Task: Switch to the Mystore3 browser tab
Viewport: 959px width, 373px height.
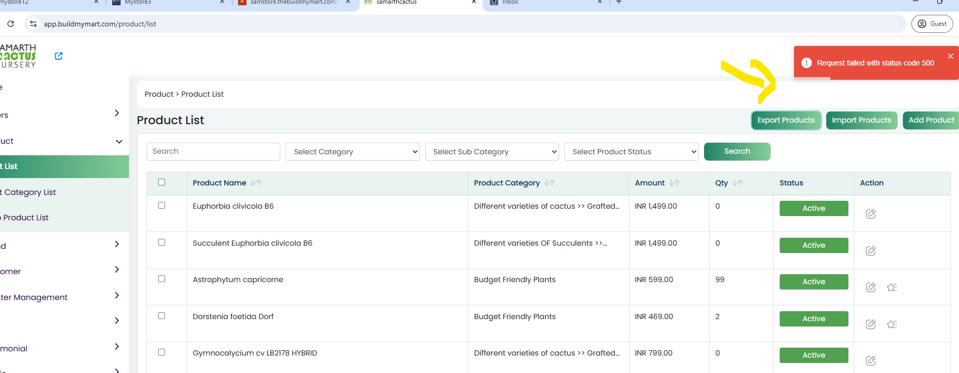Action: coord(168,2)
